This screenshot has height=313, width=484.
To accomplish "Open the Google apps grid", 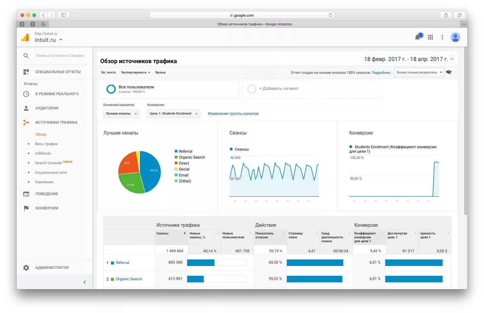I will (430, 37).
